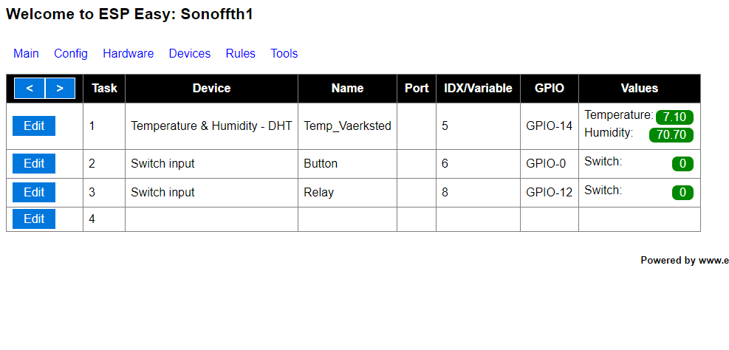Screen dimensions: 729x350
Task: Open the Config menu tab
Action: [x=71, y=53]
